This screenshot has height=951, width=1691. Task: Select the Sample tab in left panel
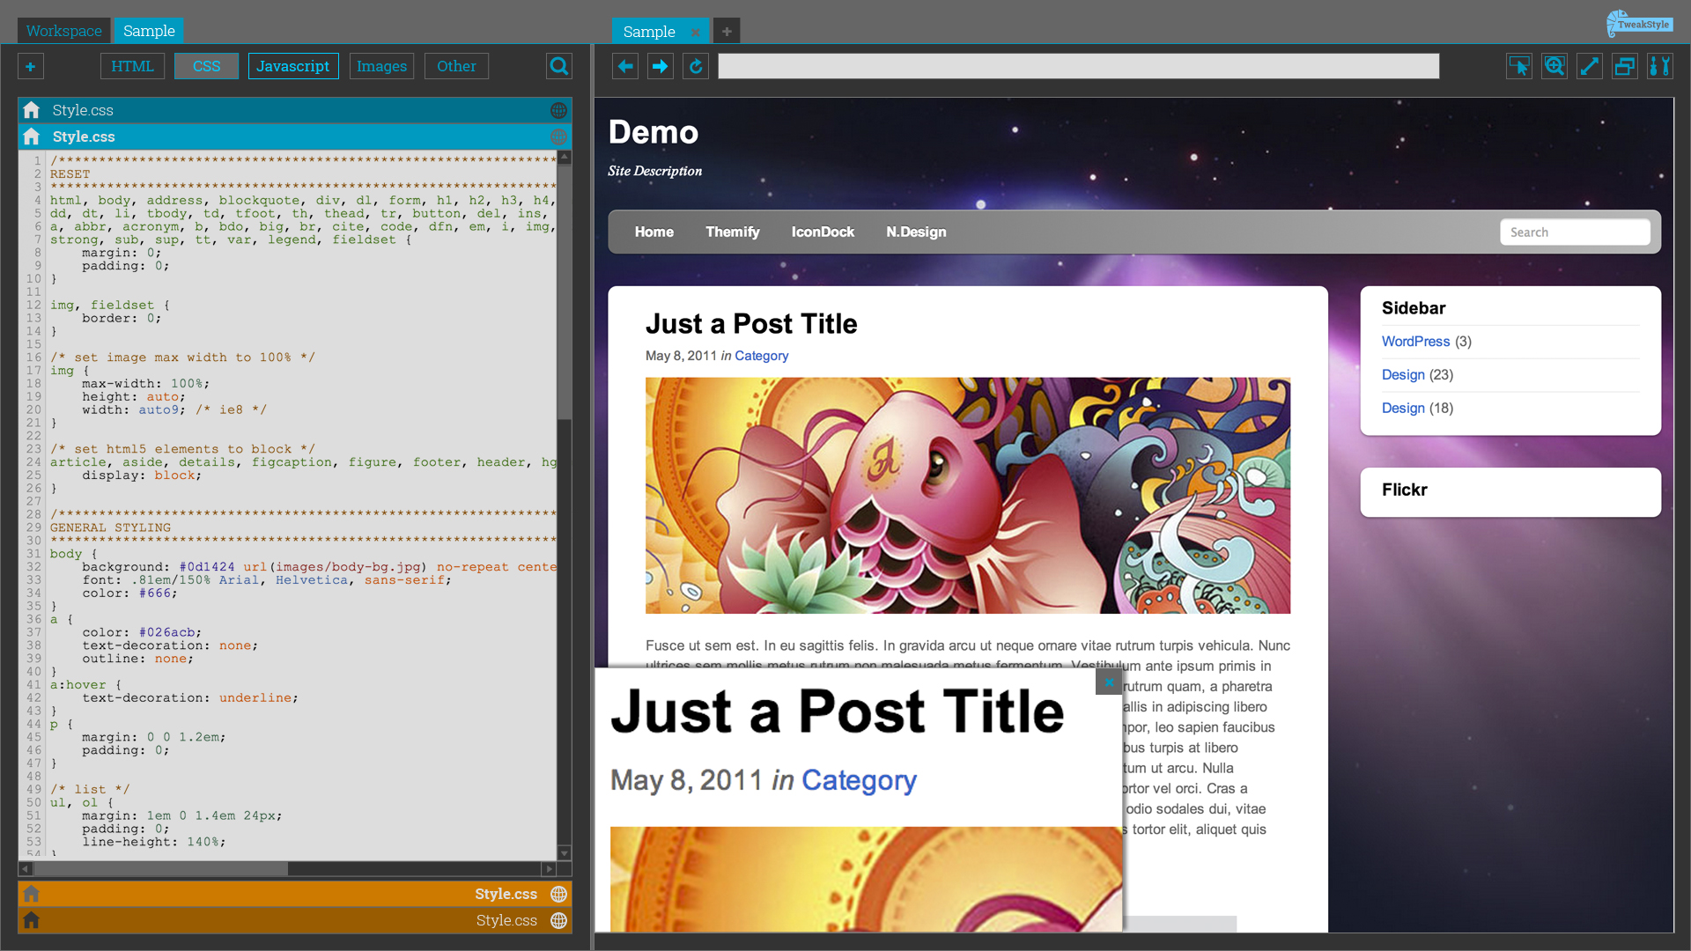pyautogui.click(x=149, y=31)
